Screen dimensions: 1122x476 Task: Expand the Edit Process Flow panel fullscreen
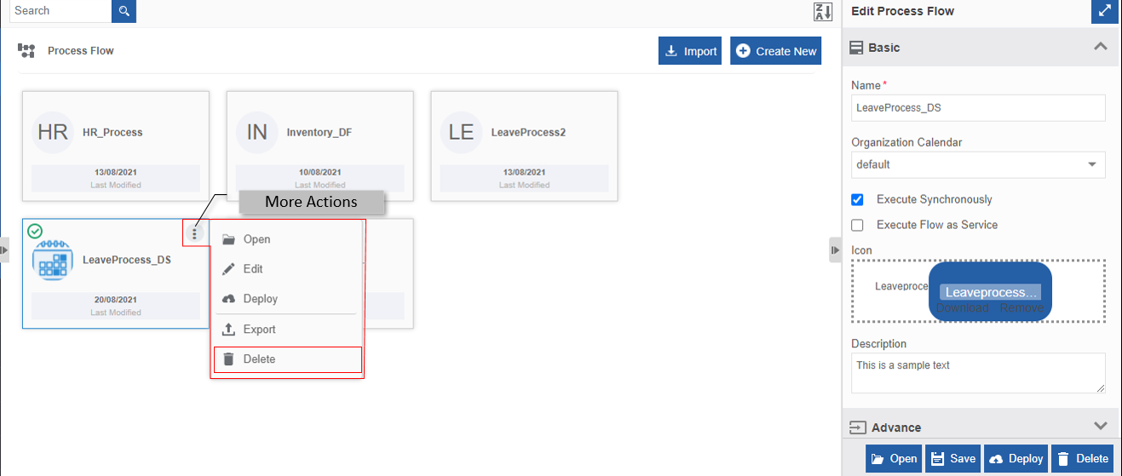(1104, 11)
